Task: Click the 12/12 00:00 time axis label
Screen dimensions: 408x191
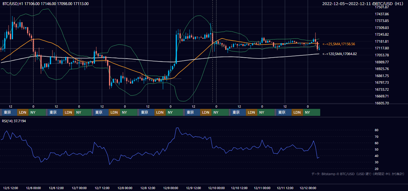Action: 308,188
